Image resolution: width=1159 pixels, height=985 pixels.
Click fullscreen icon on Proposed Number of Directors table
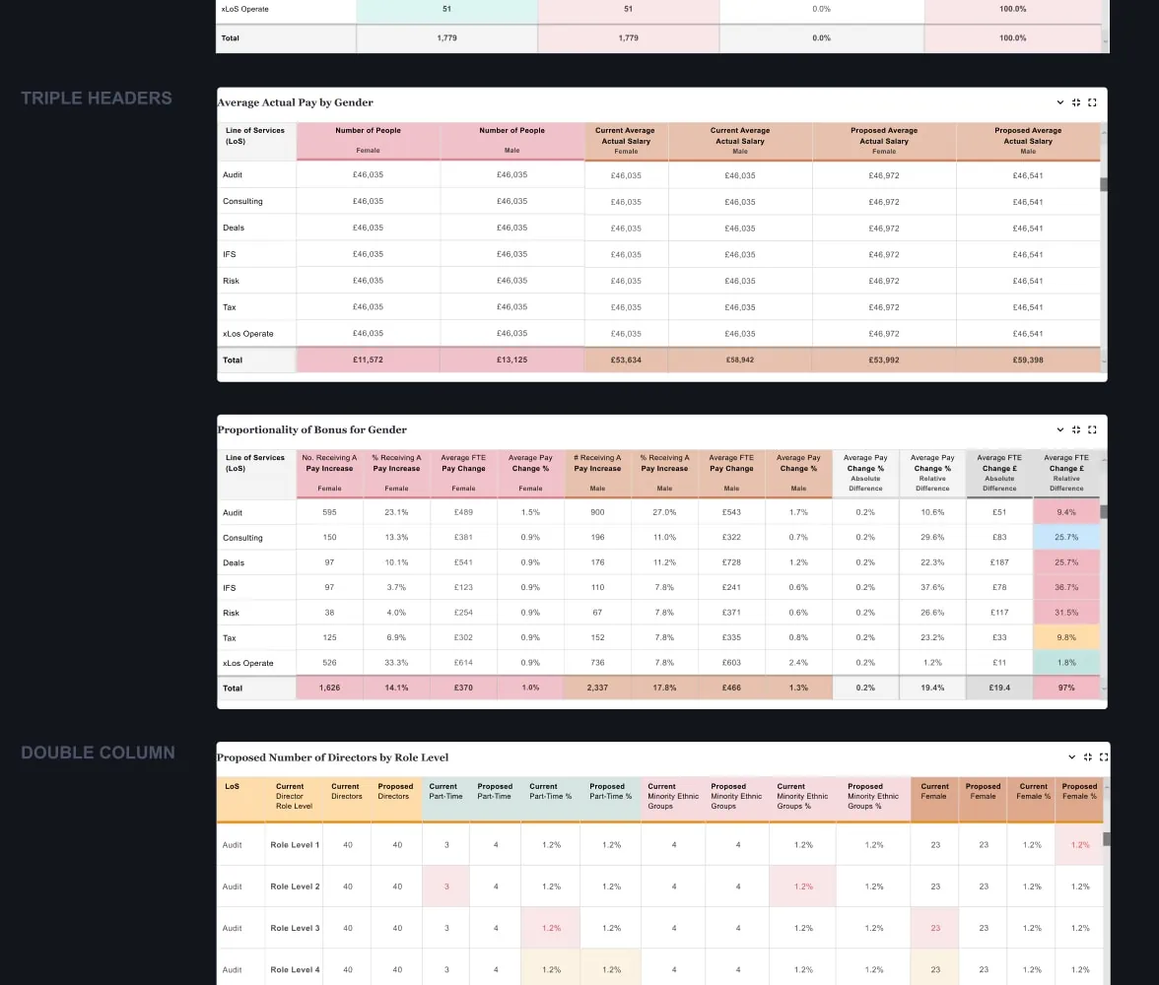[1103, 757]
